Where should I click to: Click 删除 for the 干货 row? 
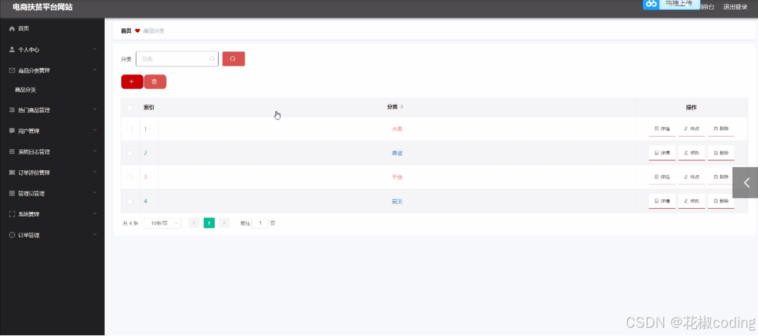(721, 177)
